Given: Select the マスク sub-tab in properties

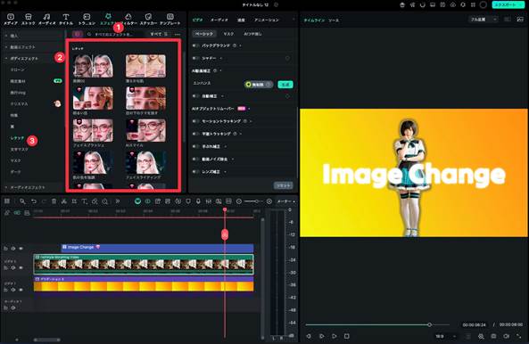Looking at the screenshot, I should tap(228, 34).
